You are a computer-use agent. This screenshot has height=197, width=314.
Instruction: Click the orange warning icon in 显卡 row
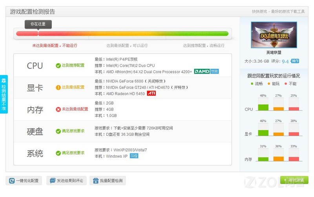(x=58, y=87)
